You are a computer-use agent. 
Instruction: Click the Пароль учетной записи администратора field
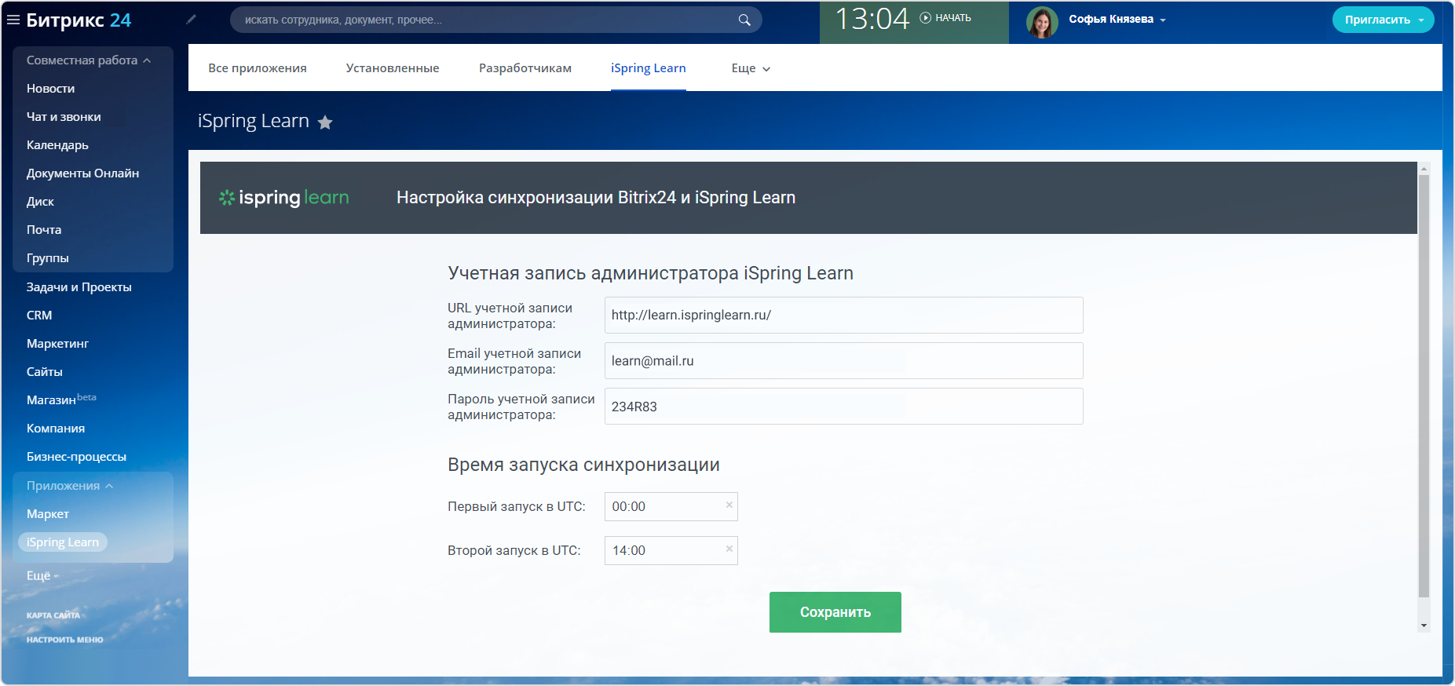844,406
